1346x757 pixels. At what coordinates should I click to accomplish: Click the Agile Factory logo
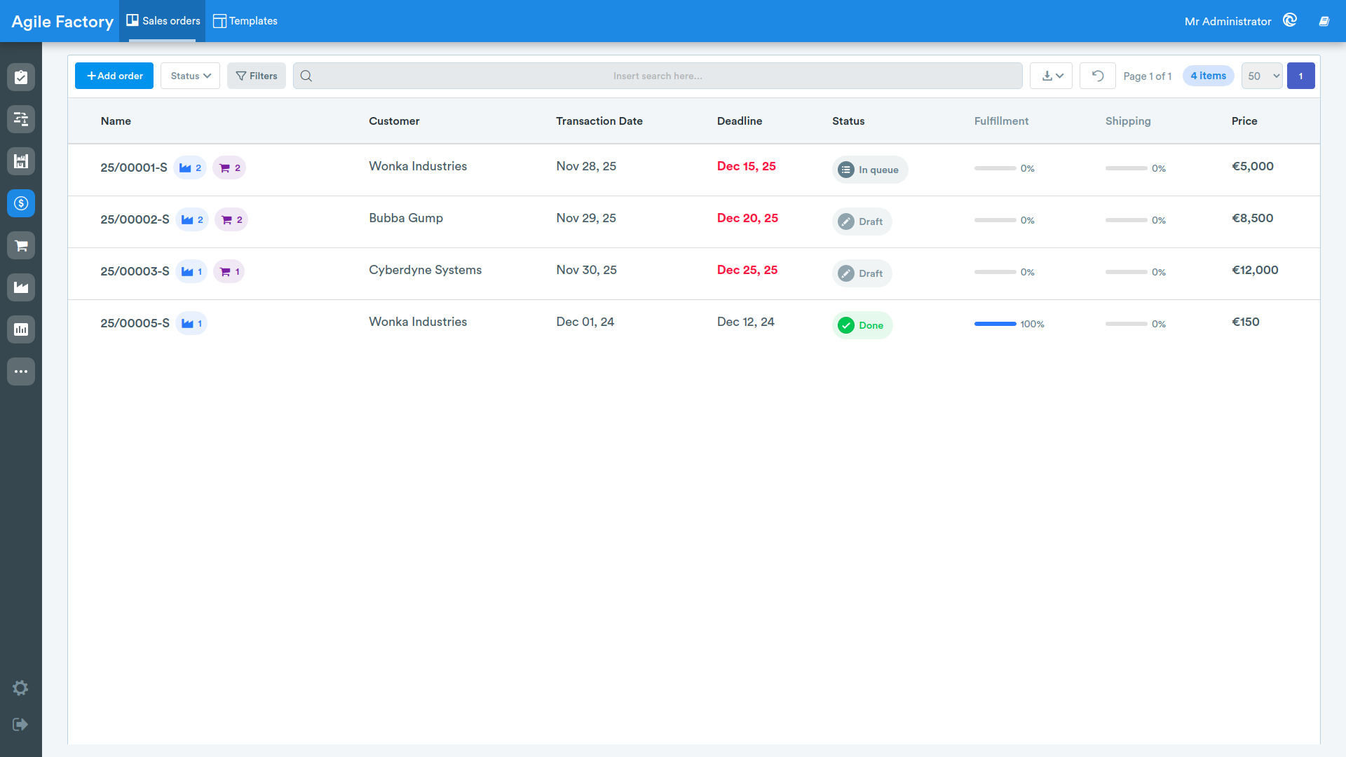(x=62, y=22)
